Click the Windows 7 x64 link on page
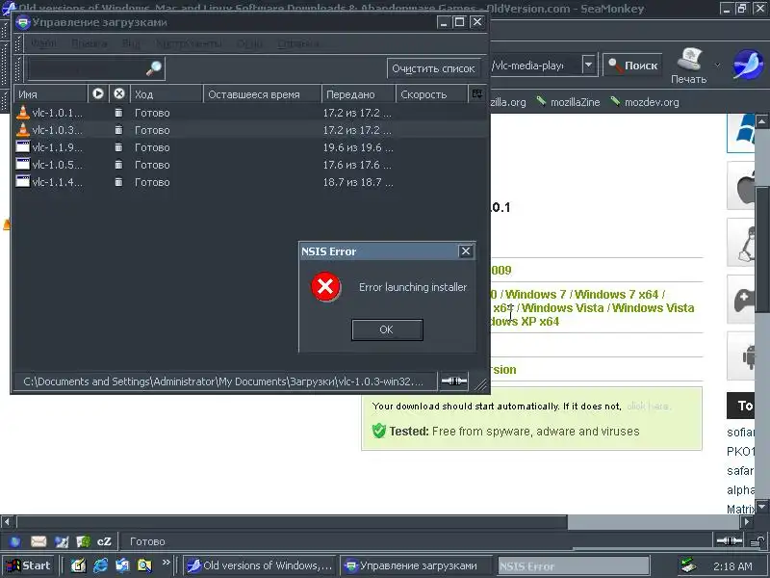Image resolution: width=770 pixels, height=578 pixels. pyautogui.click(x=616, y=295)
